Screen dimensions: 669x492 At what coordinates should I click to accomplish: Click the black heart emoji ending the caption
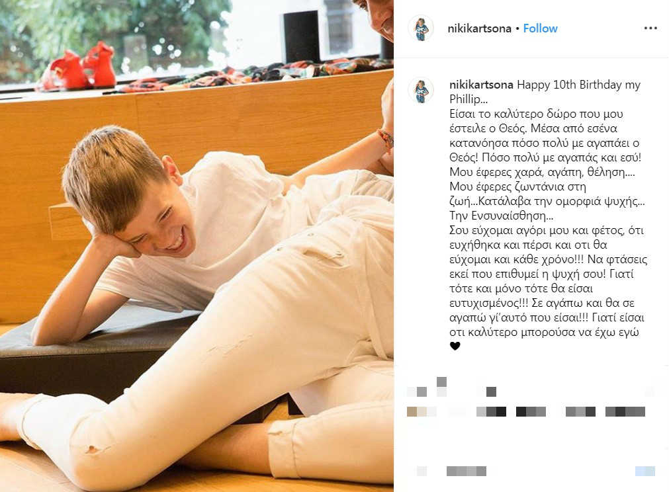(455, 347)
